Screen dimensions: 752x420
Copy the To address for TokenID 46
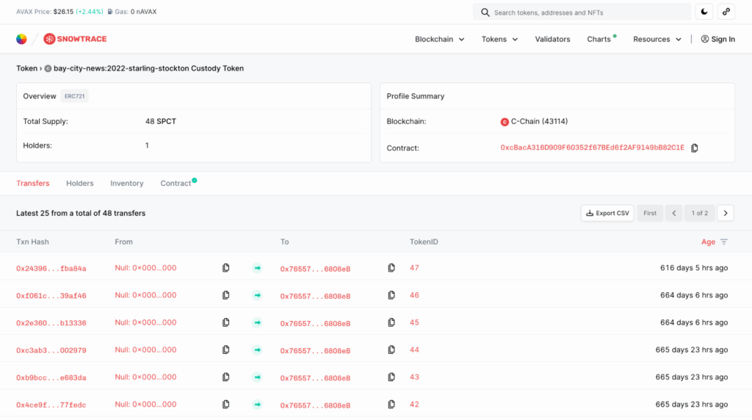(x=391, y=295)
